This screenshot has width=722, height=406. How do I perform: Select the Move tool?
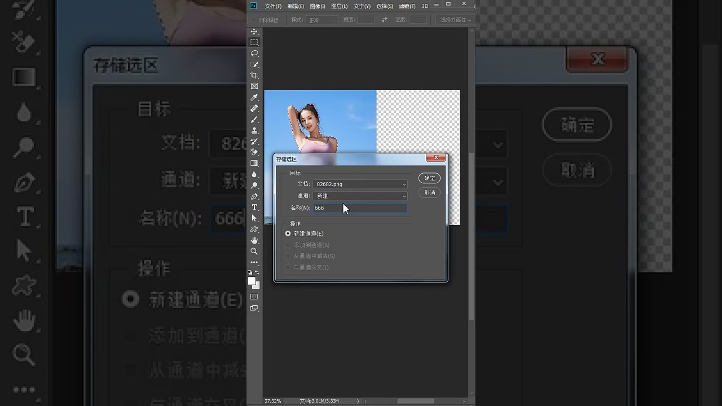(254, 32)
